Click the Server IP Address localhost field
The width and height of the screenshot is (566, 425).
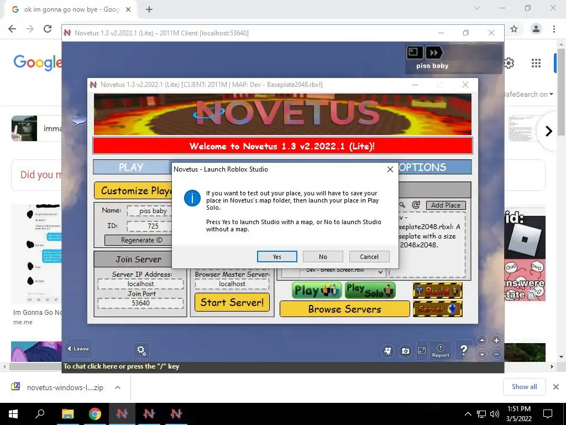tap(140, 284)
